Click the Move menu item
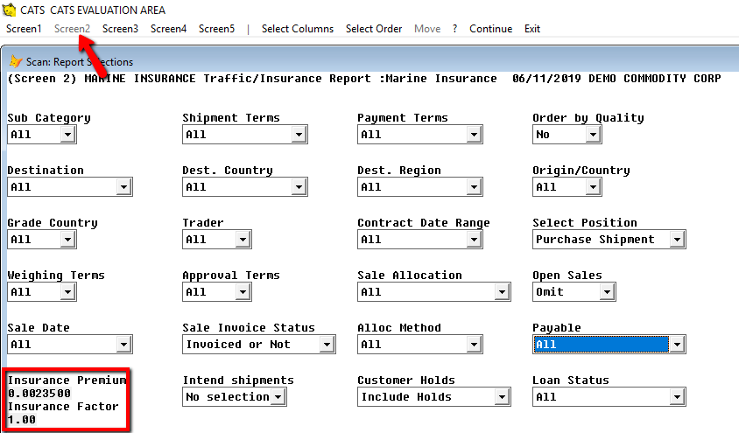Screen dimensions: 739x433 pyautogui.click(x=427, y=29)
